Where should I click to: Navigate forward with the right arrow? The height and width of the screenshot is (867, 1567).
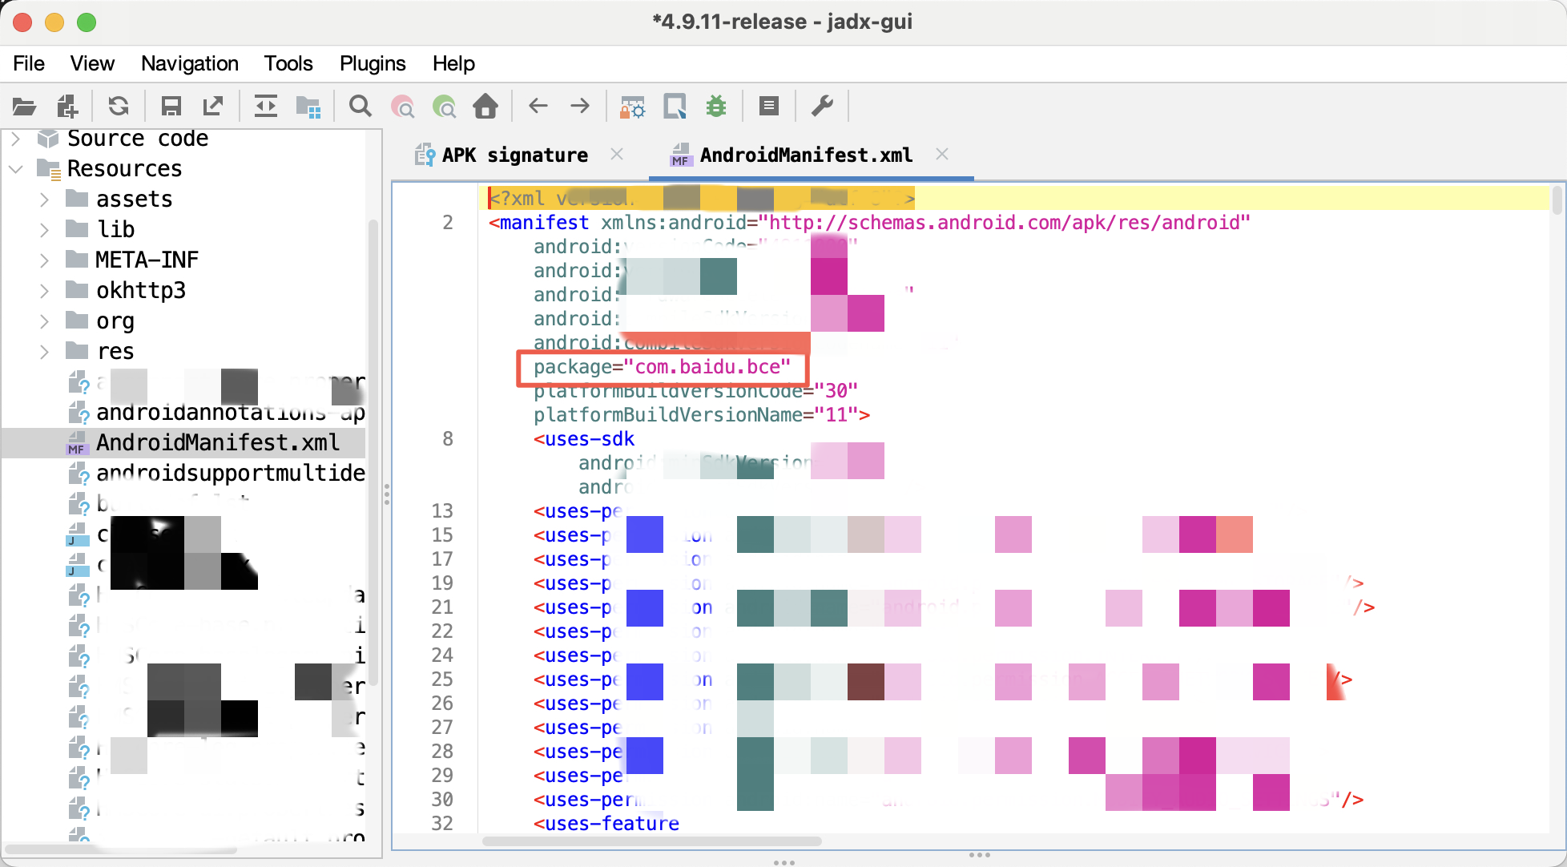580,106
